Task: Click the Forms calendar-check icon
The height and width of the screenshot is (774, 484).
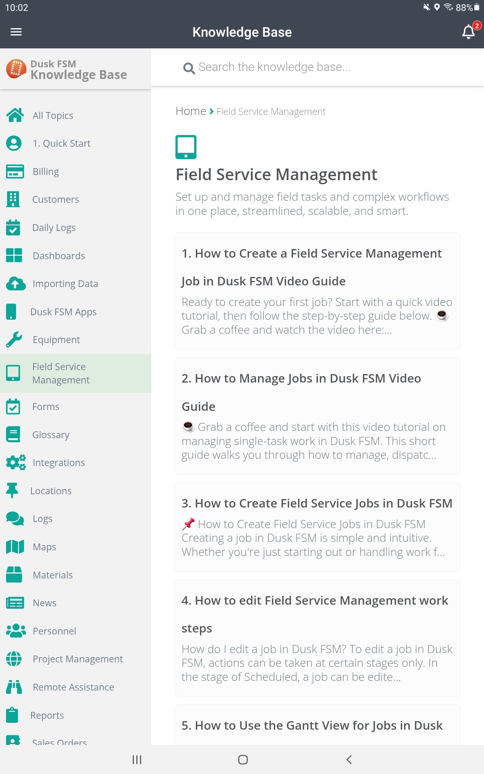Action: (13, 406)
